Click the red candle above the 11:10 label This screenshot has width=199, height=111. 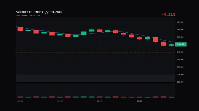(139, 38)
